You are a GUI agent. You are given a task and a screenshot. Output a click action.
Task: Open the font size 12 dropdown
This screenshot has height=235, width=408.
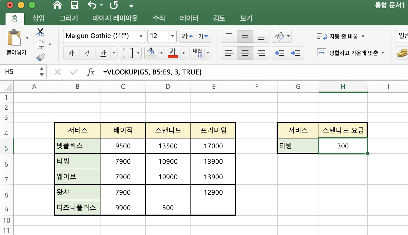(x=173, y=36)
